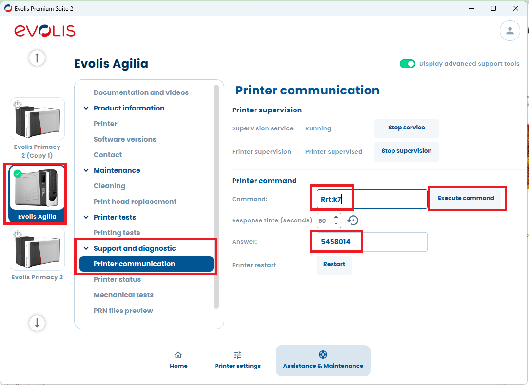Open the Printer settings tab
This screenshot has width=529, height=385.
tap(238, 360)
